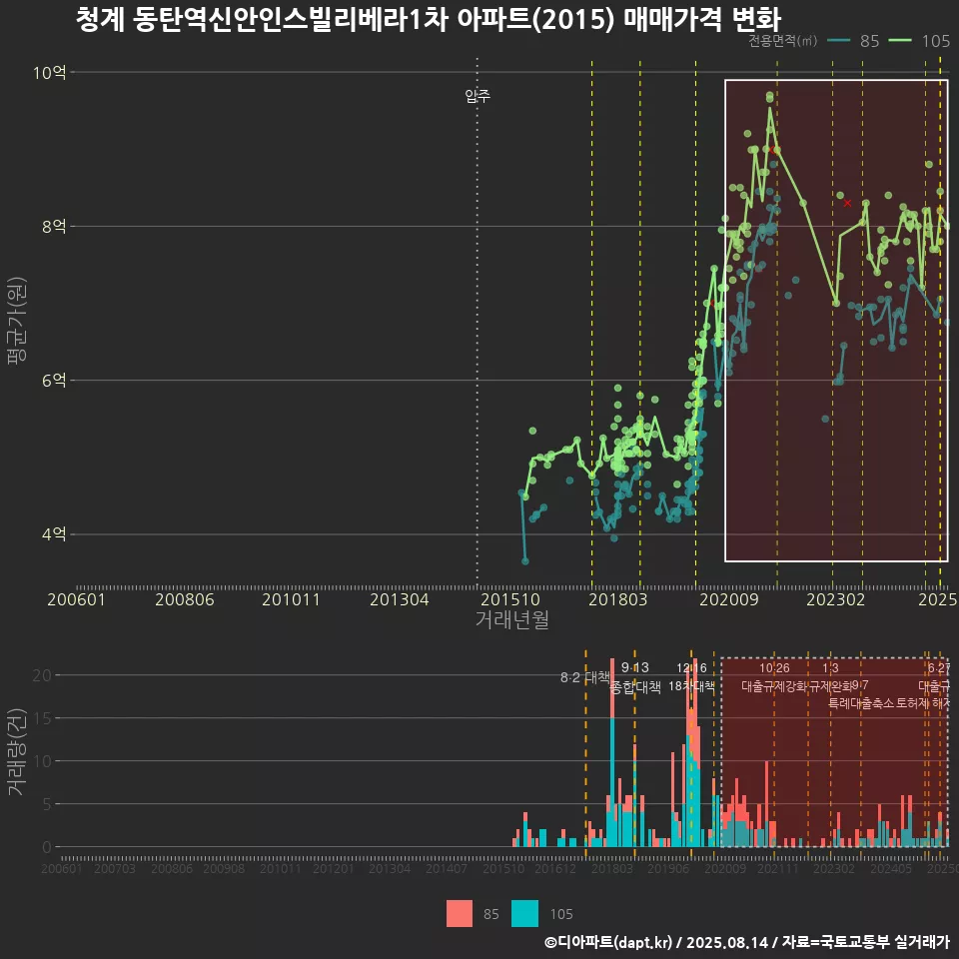Click the 8·2 대책 policy annotation
Screen dimensions: 959x959
(584, 677)
